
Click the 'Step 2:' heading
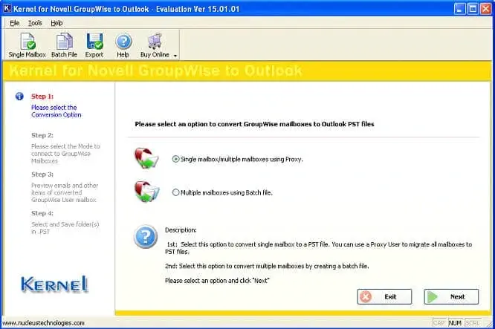(x=42, y=135)
